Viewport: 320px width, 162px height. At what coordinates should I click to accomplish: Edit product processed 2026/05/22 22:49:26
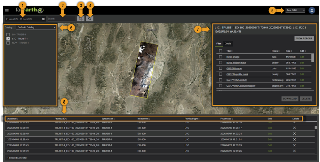tap(269, 151)
